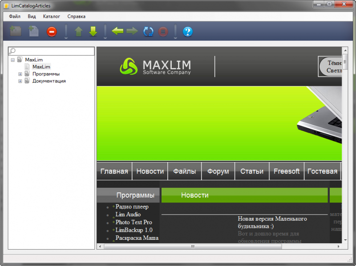Open the Photo Text Pro link
356x266 pixels.
(x=134, y=222)
